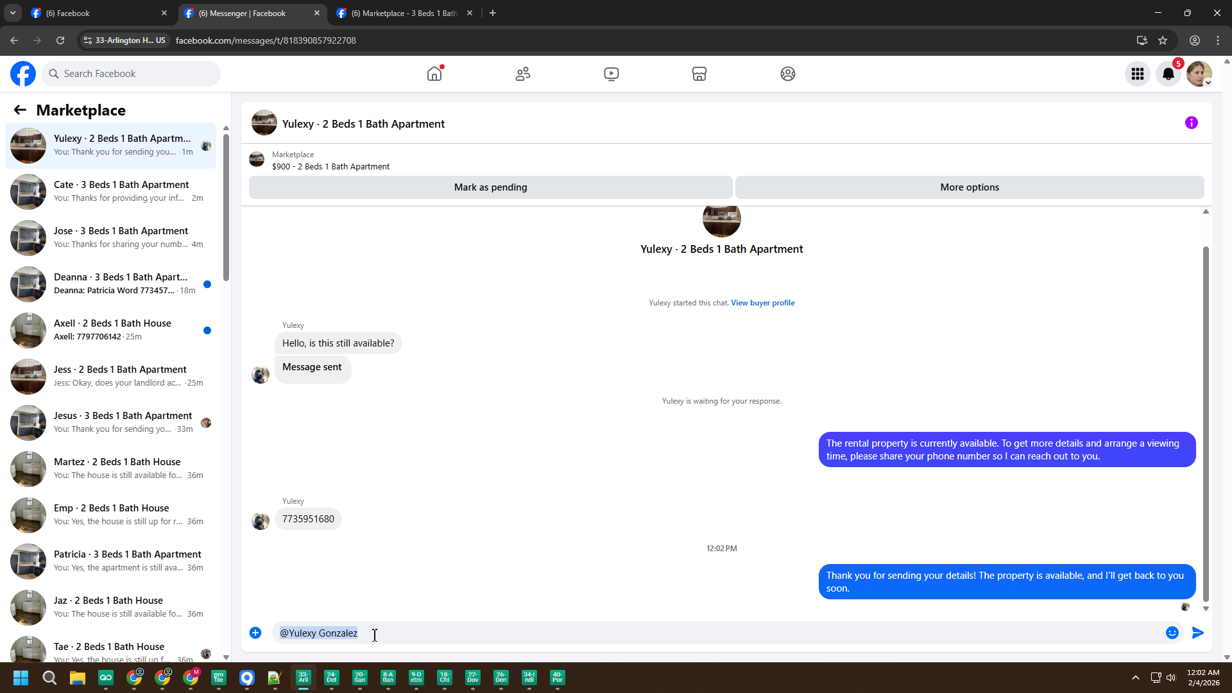The height and width of the screenshot is (693, 1232).
Task: Open the Facebook menu grid icon
Action: [1137, 74]
